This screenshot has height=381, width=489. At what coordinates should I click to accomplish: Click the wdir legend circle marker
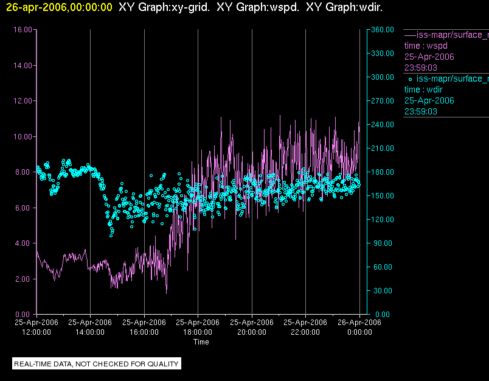point(410,79)
